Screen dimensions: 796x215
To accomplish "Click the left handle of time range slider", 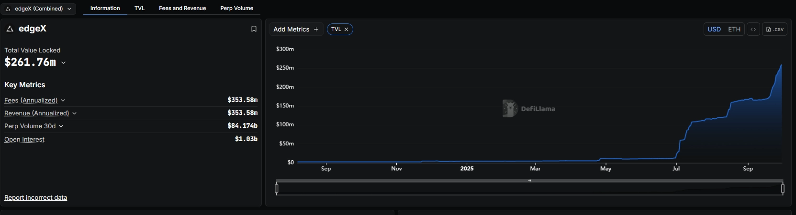I will coord(277,189).
